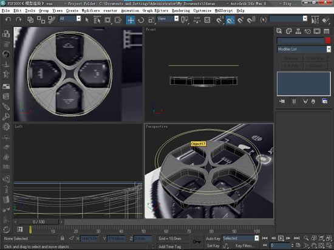The image size is (334, 250).
Task: Click Remove Modifier from stack icon
Action: tap(313, 101)
